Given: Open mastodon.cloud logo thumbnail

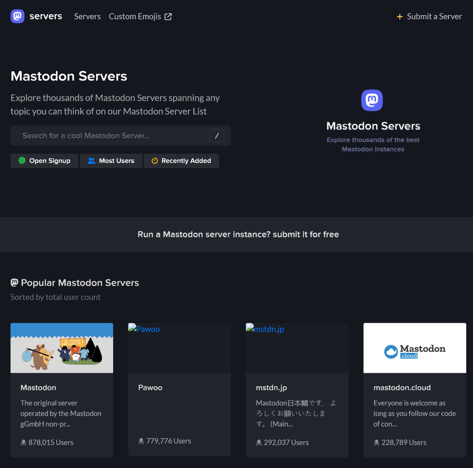Looking at the screenshot, I should [x=415, y=348].
